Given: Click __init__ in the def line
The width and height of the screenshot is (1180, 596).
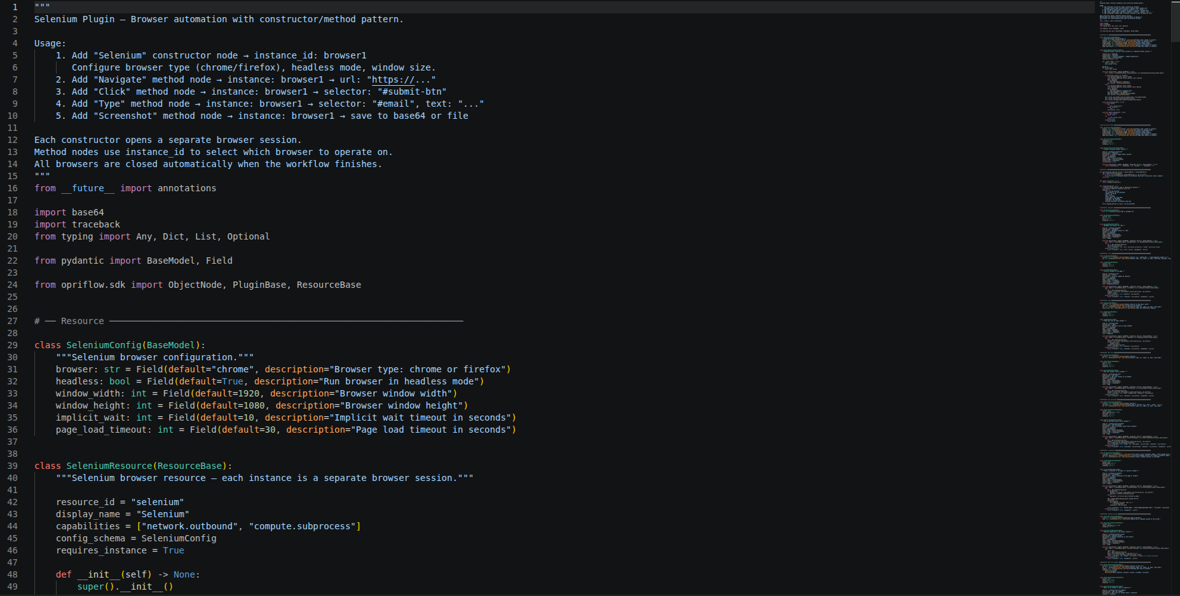Looking at the screenshot, I should click(x=99, y=574).
